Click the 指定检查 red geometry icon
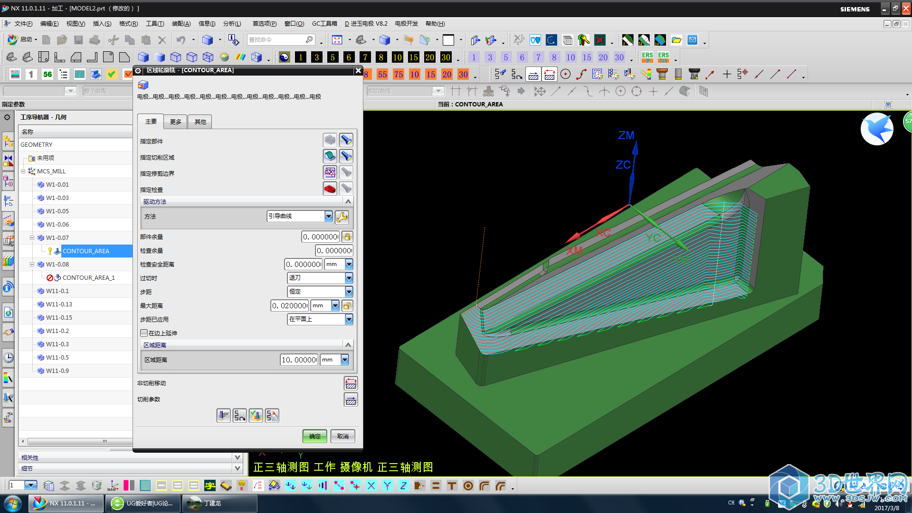The width and height of the screenshot is (912, 513). click(x=330, y=189)
